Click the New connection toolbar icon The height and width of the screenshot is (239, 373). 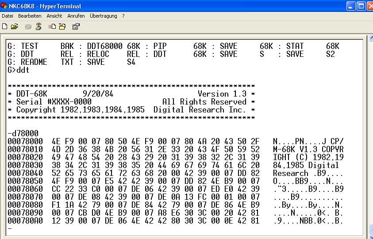pyautogui.click(x=4, y=26)
